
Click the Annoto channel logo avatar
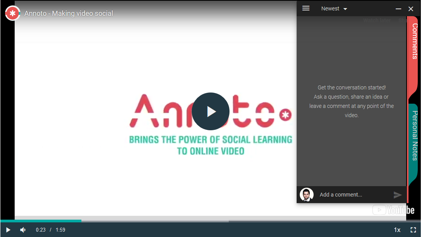tap(12, 13)
